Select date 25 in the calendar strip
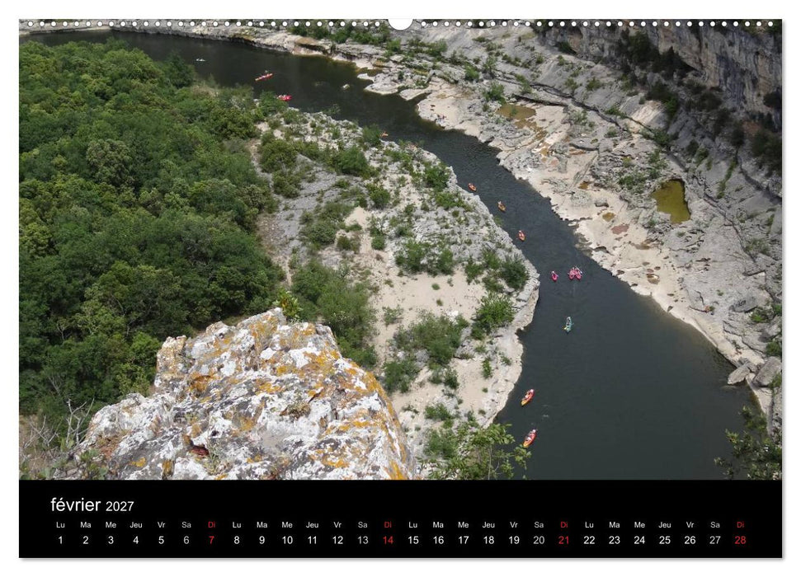The image size is (801, 577). 665,540
